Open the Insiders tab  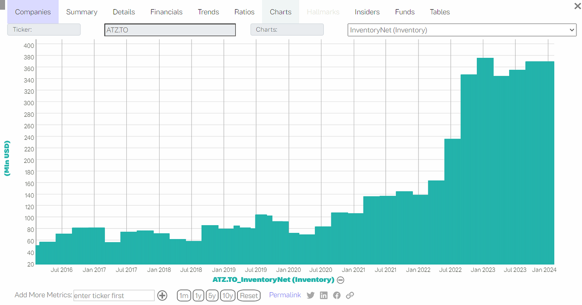click(367, 12)
